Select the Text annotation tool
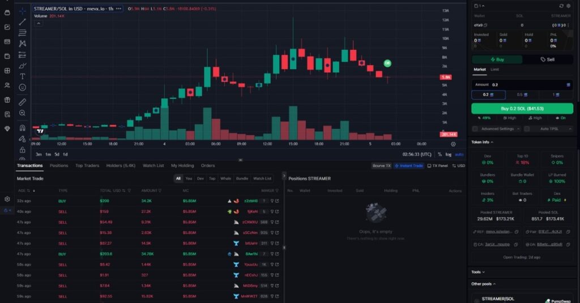This screenshot has height=303, width=580. click(22, 76)
